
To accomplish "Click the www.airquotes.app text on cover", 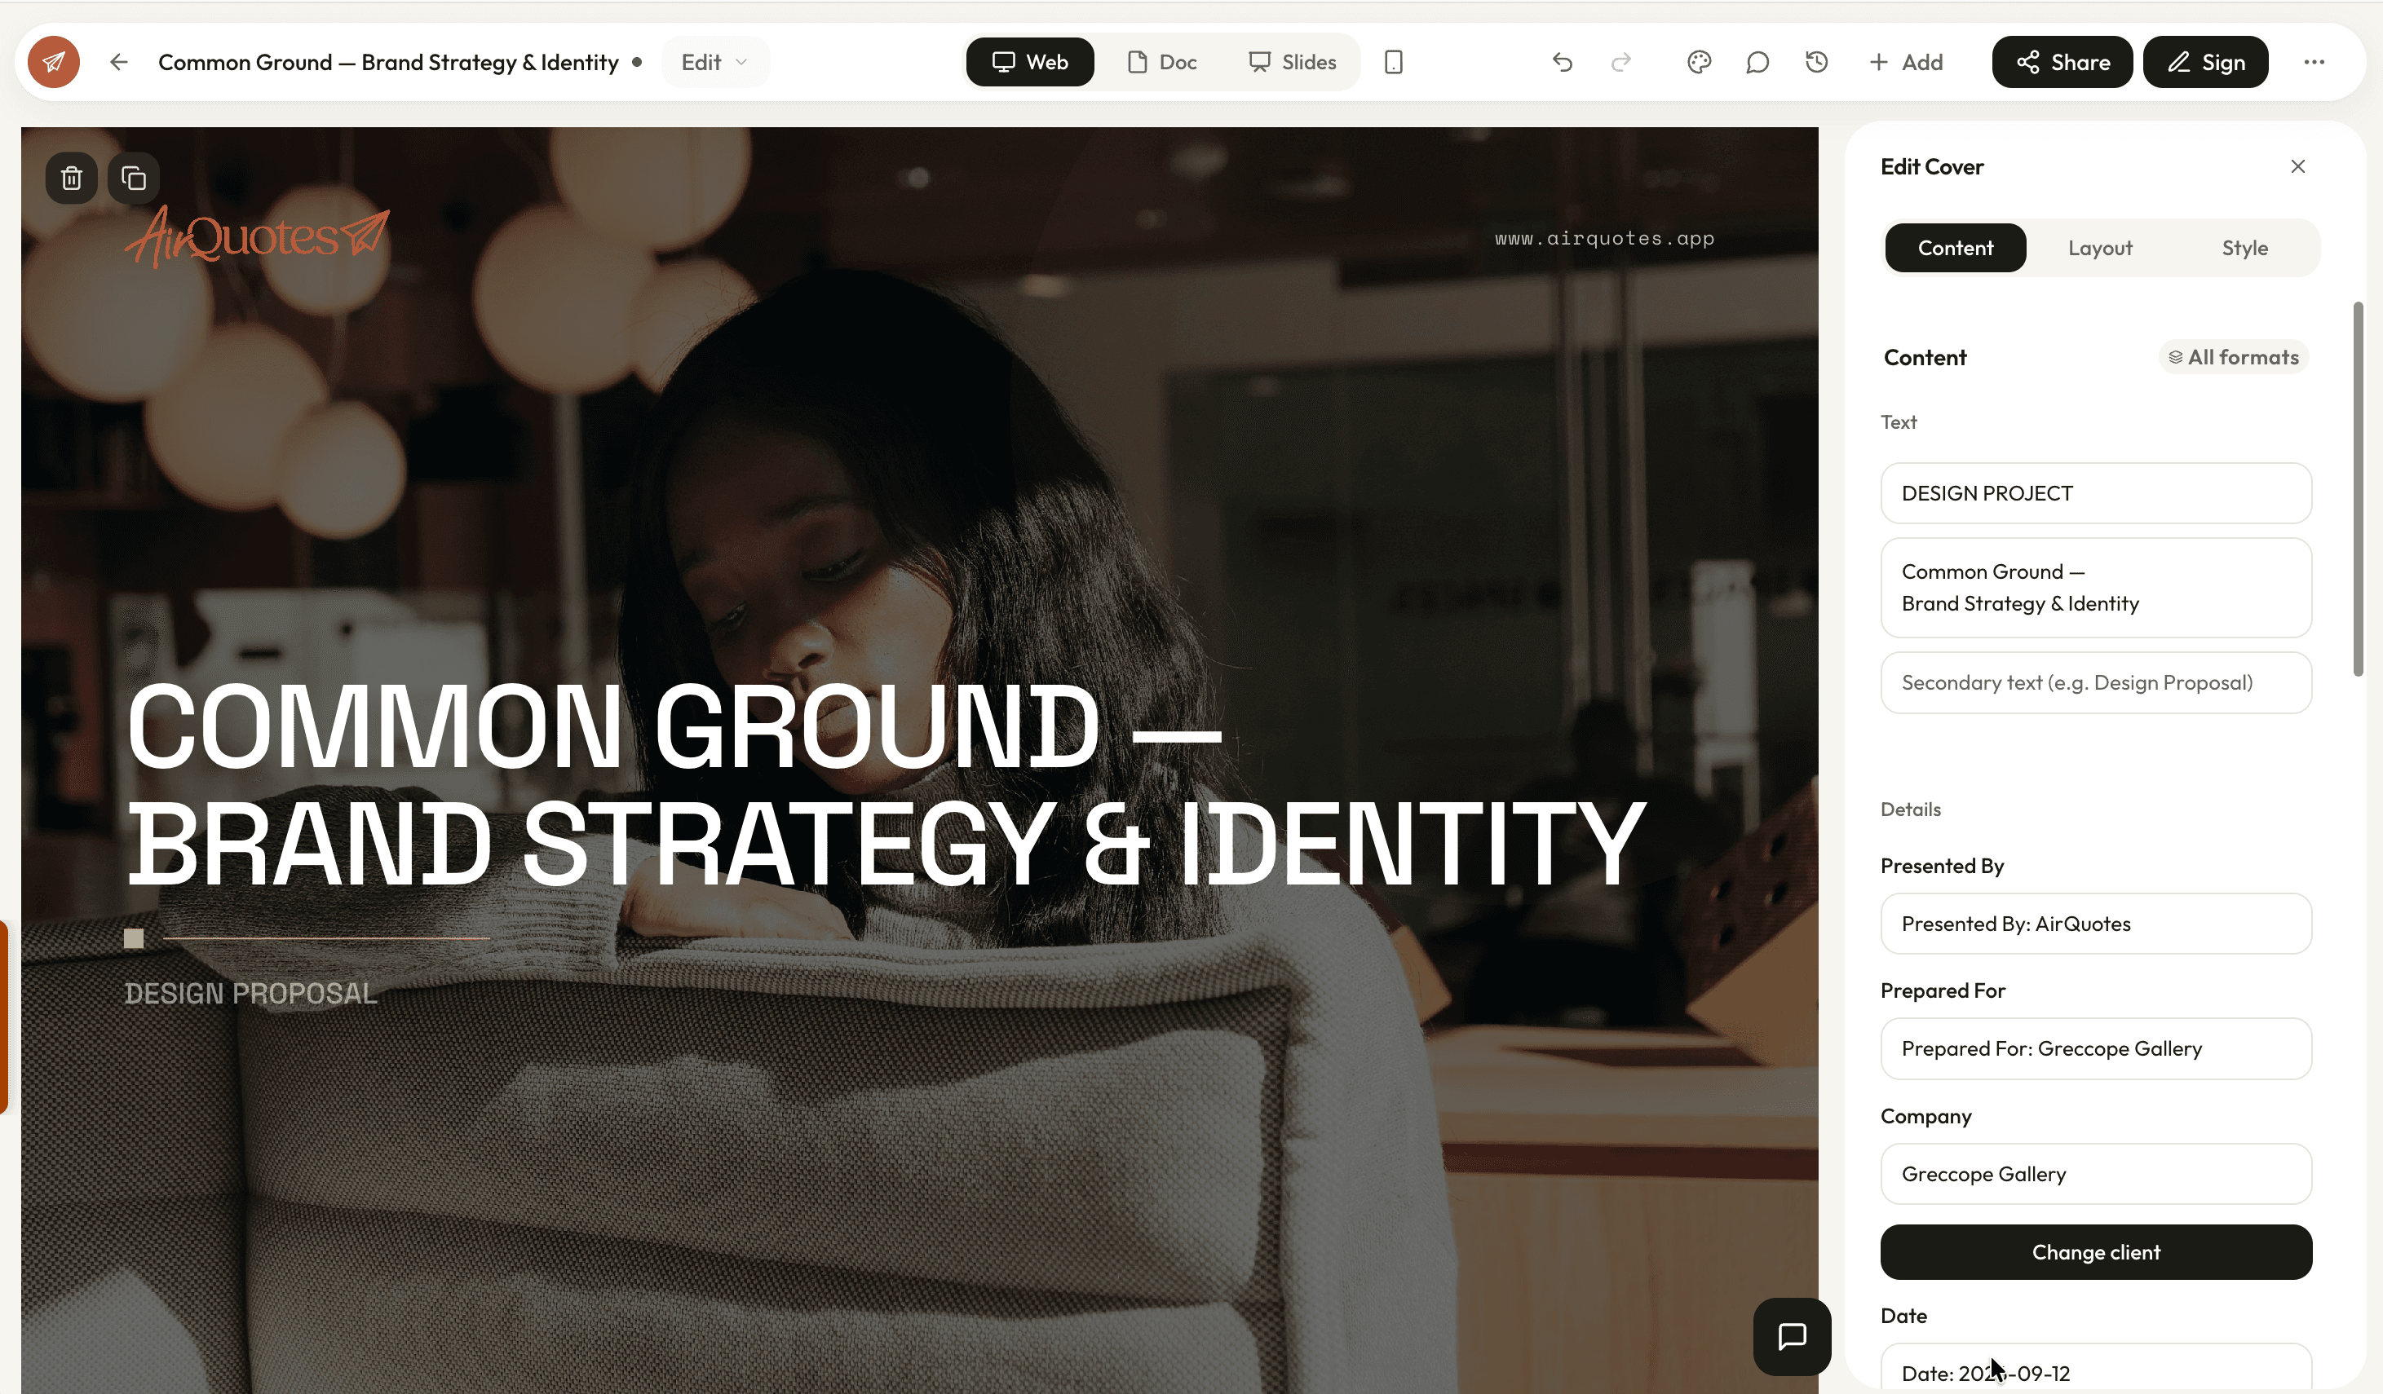I will click(x=1605, y=238).
